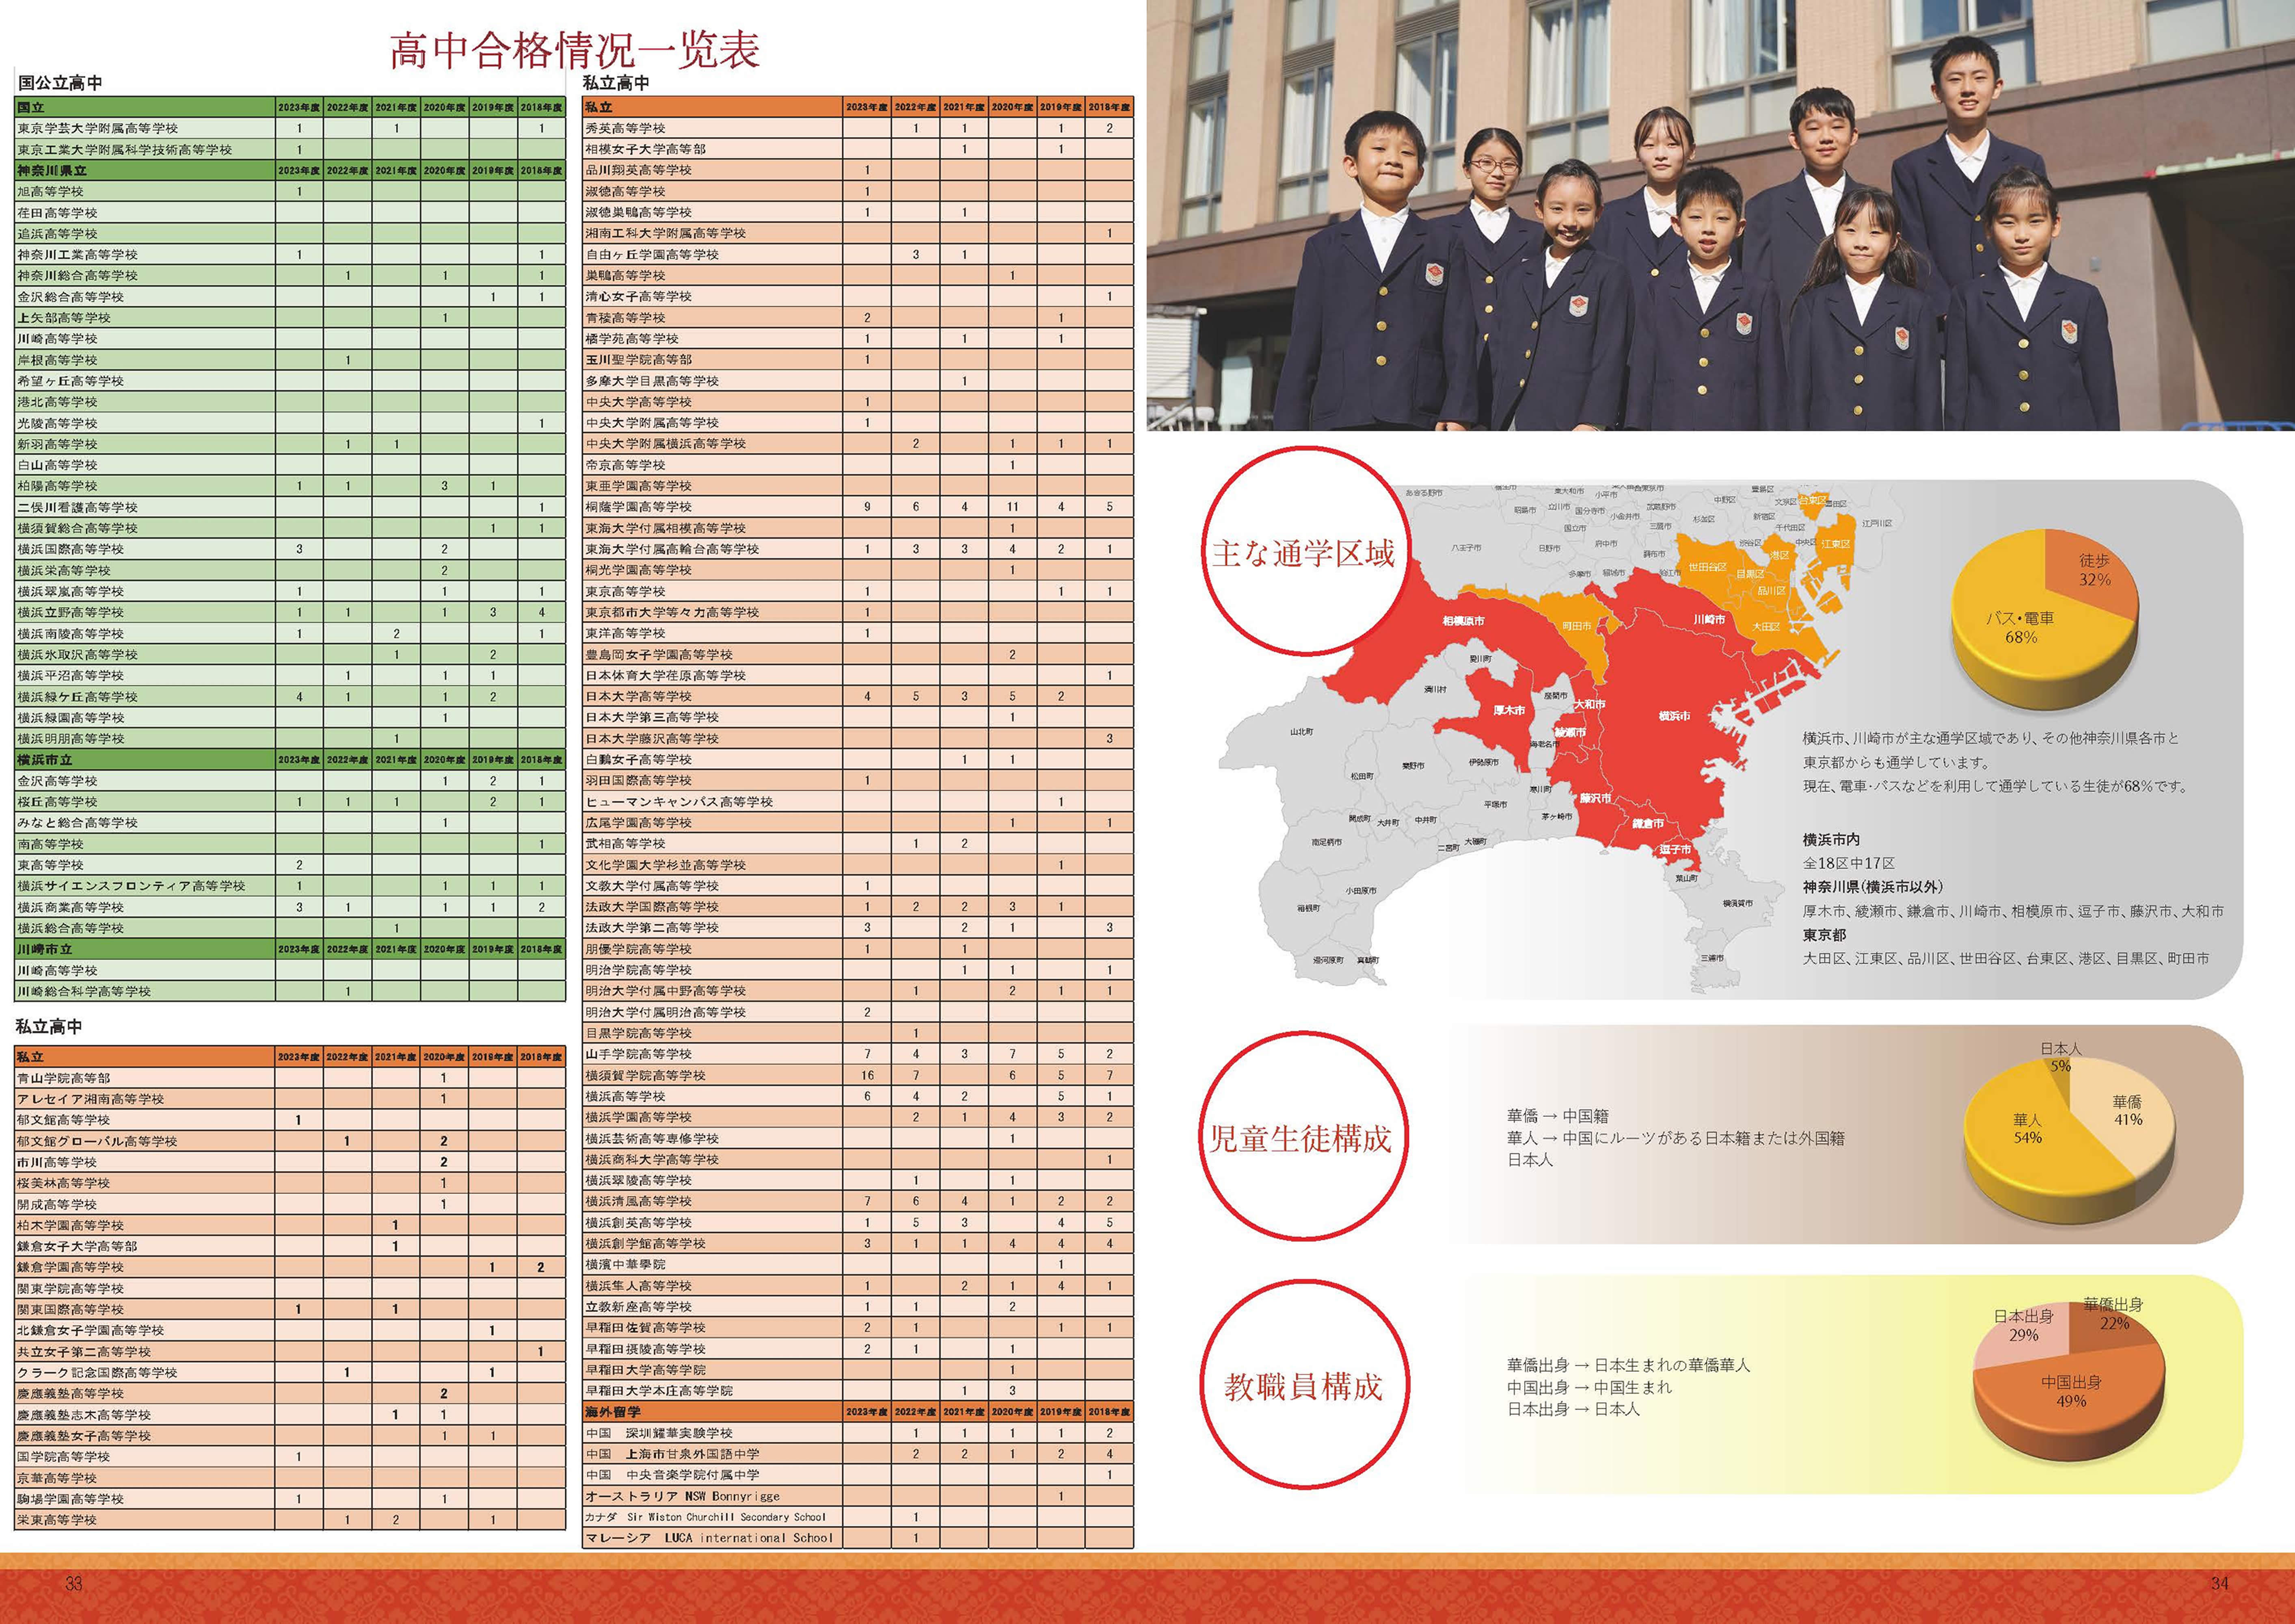Screen dimensions: 2295x1624
Task: Click the row 中国 深圳耀華実験学校
Action: coord(858,1433)
